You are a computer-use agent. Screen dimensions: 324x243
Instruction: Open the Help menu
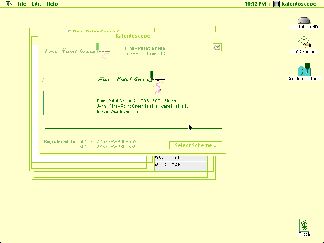(52, 4)
